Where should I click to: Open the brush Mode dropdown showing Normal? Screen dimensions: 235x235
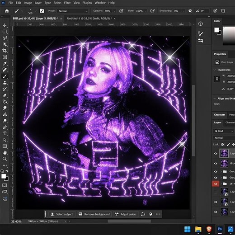(73, 11)
